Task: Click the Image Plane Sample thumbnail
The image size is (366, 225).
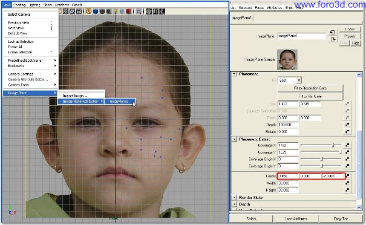Action: pos(287,59)
